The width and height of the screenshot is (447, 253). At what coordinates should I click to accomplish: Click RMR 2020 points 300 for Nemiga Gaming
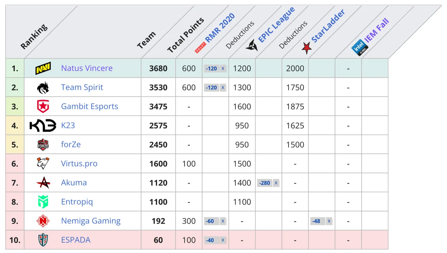pos(189,221)
